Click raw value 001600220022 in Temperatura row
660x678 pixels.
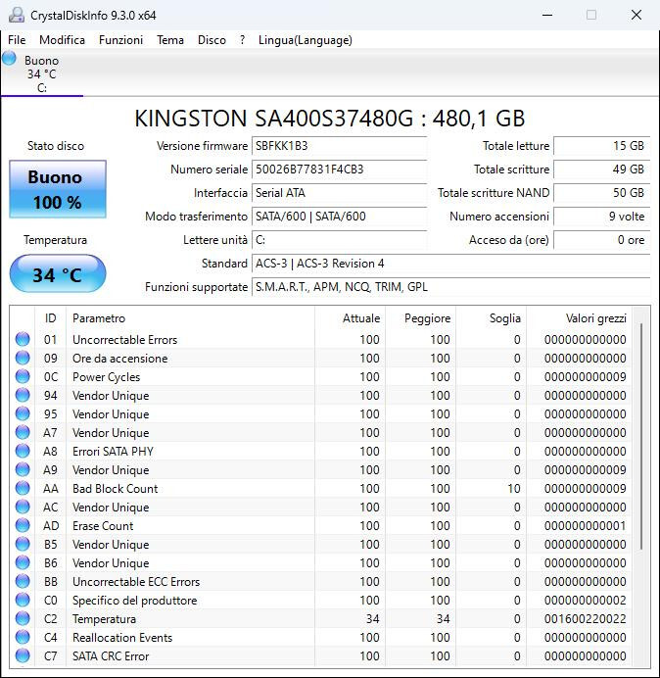[586, 619]
